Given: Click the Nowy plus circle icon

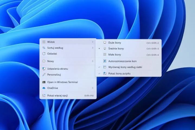Looking at the screenshot, I should point(44,61).
